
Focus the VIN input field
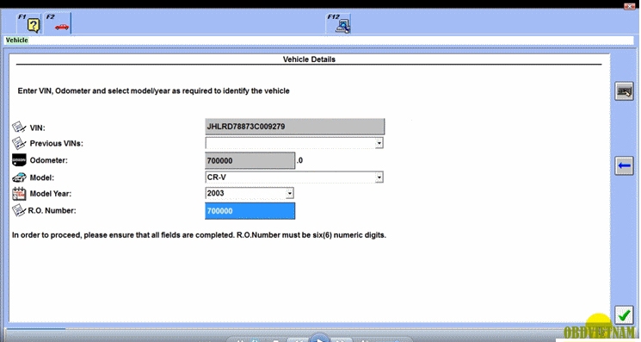(x=294, y=127)
